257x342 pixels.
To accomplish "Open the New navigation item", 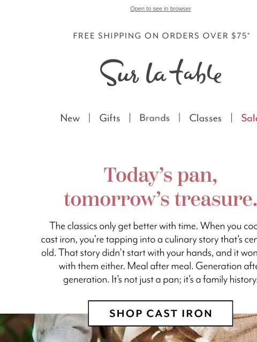I will pos(70,118).
